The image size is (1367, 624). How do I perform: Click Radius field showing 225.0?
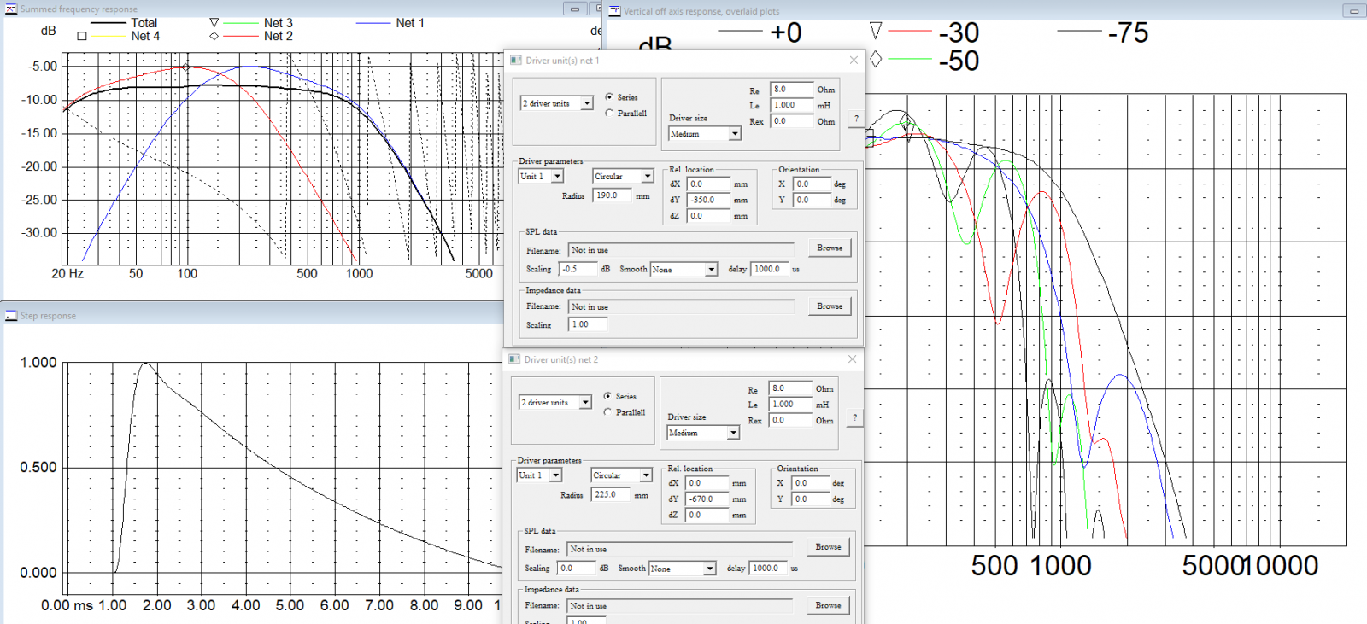click(x=610, y=494)
